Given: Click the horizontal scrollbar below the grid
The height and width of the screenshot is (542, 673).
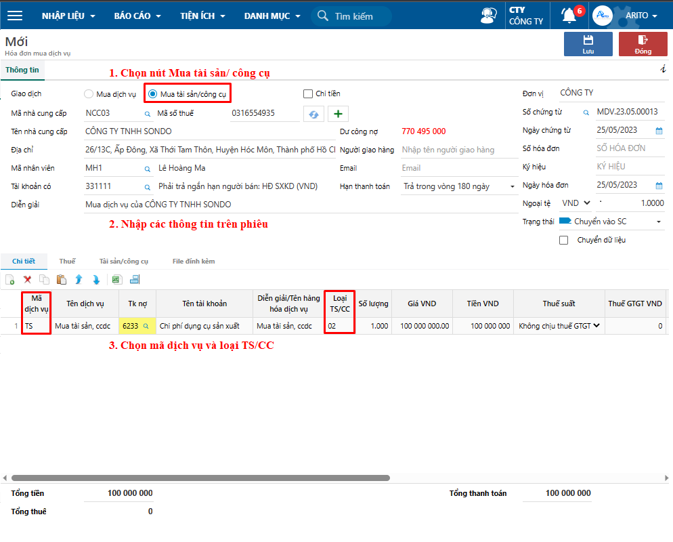Looking at the screenshot, I should (203, 478).
